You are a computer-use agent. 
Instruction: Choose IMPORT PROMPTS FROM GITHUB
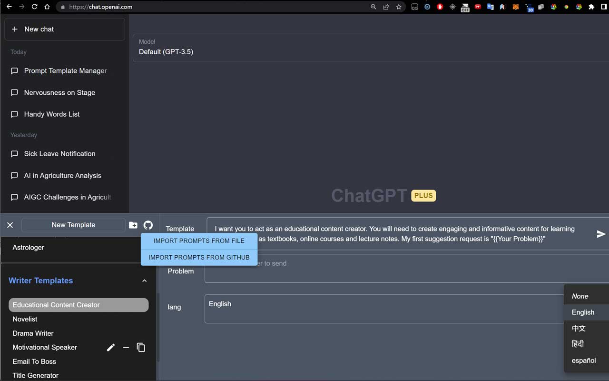tap(199, 257)
